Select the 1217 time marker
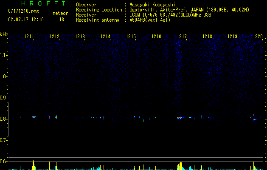Screen dimensions: 267x170 pos(182,36)
